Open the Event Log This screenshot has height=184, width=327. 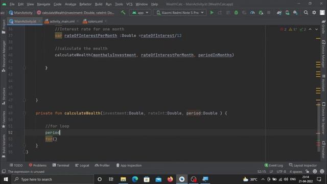click(274, 165)
